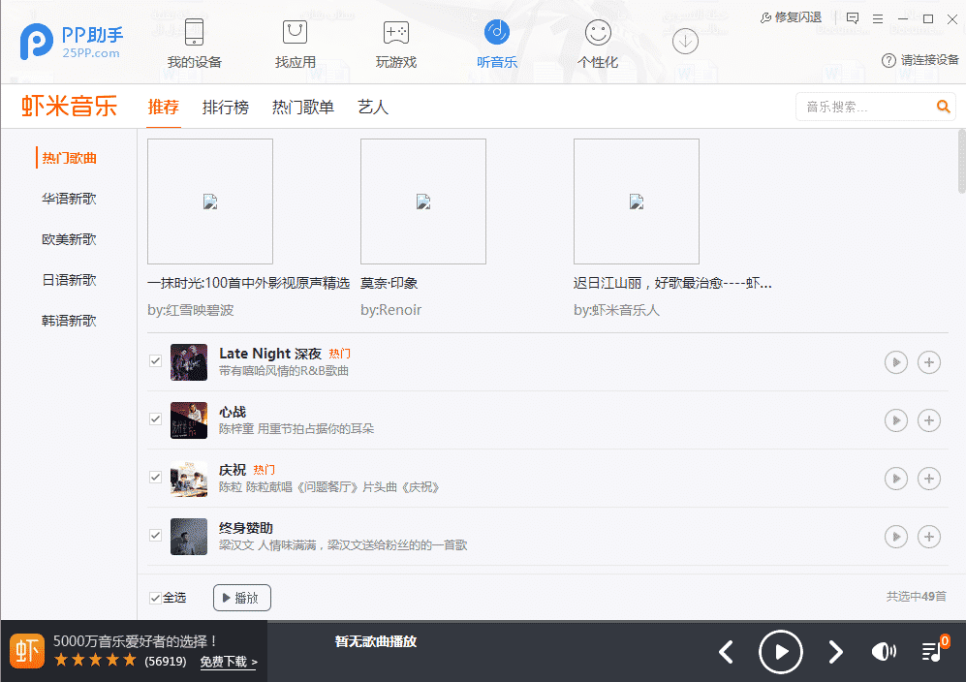966x682 pixels.
Task: Add 心战 to the playlist
Action: [929, 420]
